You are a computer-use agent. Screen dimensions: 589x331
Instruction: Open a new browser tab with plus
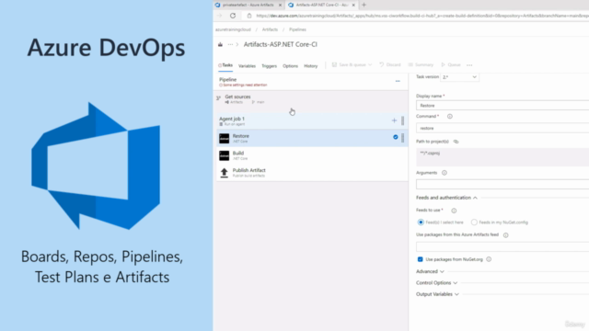coord(364,5)
